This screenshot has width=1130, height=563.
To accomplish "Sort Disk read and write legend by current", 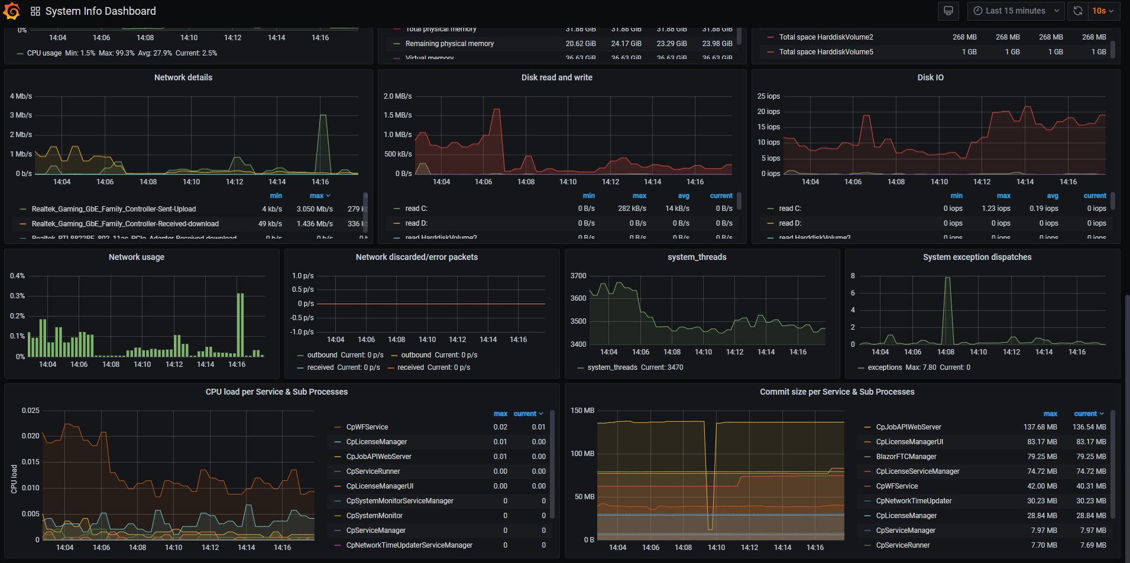I will (x=721, y=196).
